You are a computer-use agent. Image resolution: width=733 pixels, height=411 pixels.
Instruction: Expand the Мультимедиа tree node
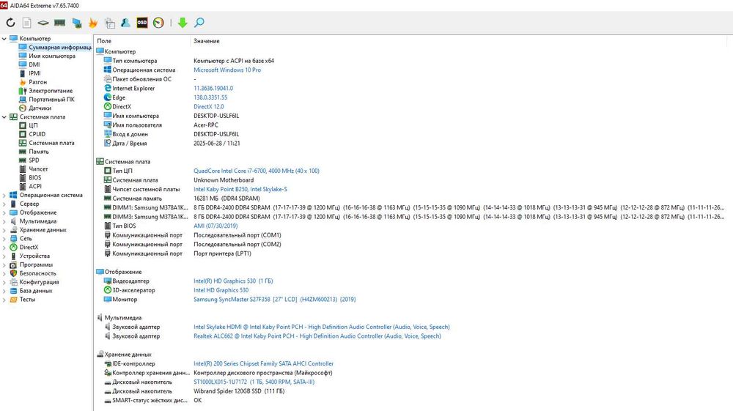[x=4, y=221]
